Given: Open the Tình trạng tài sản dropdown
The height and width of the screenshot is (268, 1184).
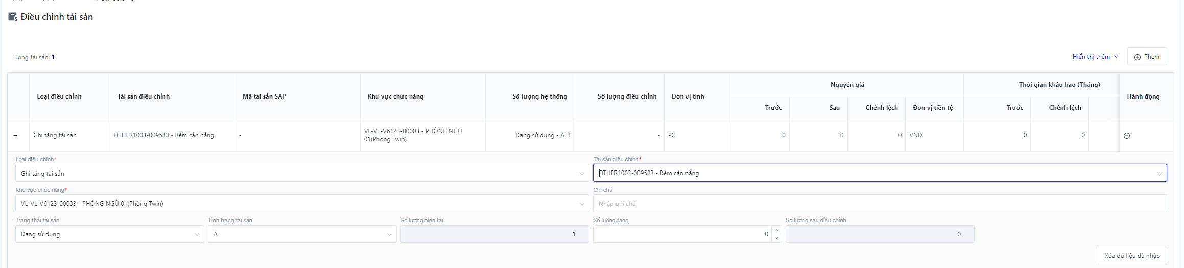Looking at the screenshot, I should (301, 234).
